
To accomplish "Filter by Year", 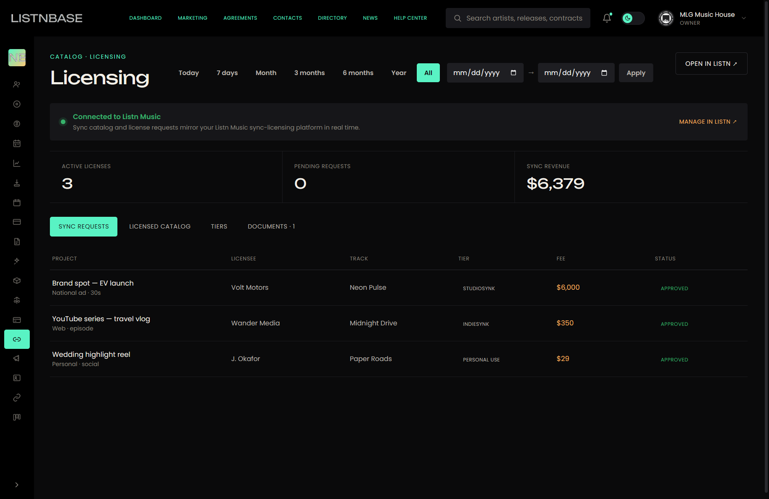I will pos(399,73).
